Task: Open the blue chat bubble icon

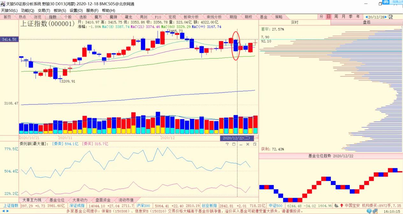Action: [x=369, y=211]
